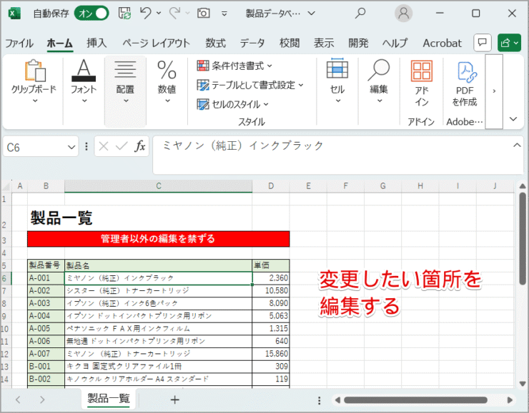The height and width of the screenshot is (413, 529).
Task: Click the Undo arrow icon
Action: [146, 13]
